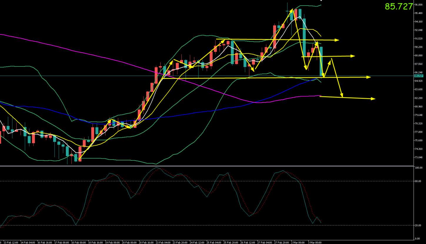Select the 18 Feb 00:00 time label
Image resolution: width=426 pixels, height=244 pixels.
coord(79,242)
